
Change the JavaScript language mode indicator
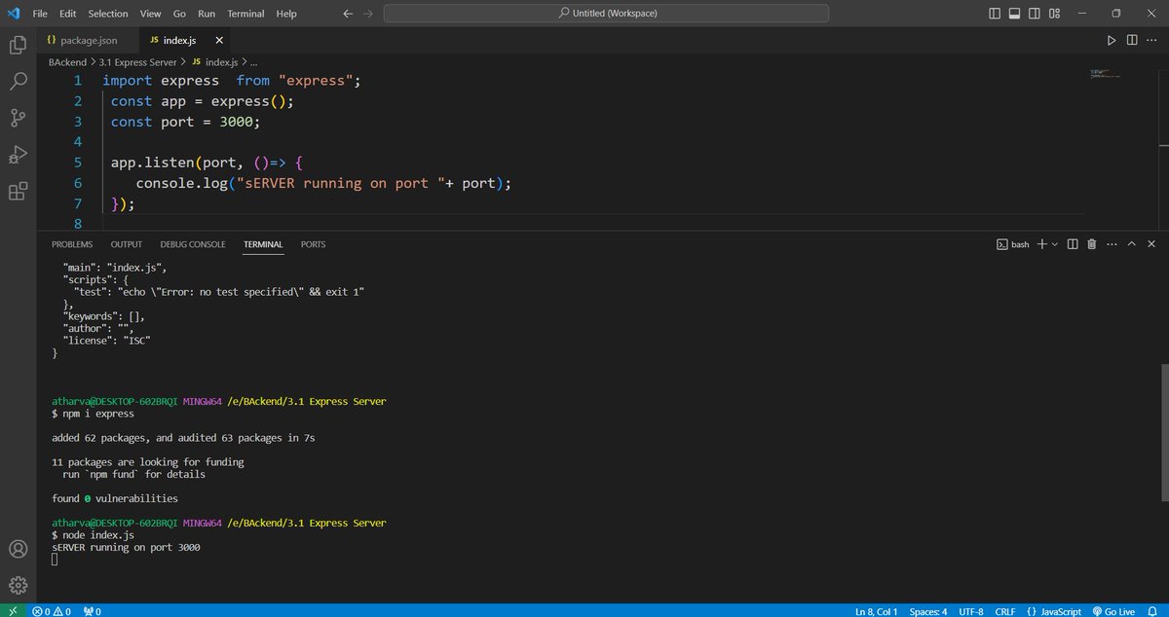(x=1057, y=611)
